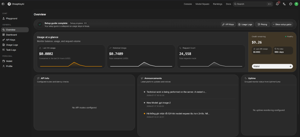Click the API Keys key icon in sidebar
The image size is (300, 137).
pyautogui.click(x=4, y=40)
